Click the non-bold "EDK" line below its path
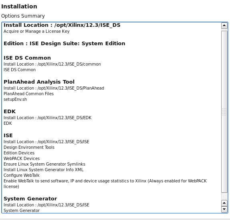 (x=8, y=123)
